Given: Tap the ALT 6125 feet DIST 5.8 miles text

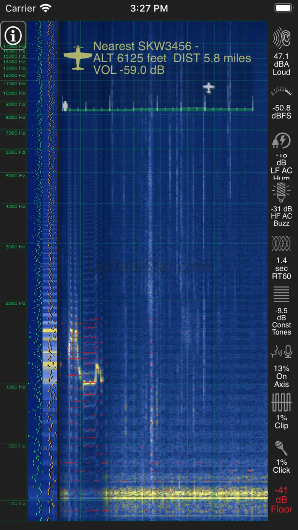Looking at the screenshot, I should (x=172, y=58).
